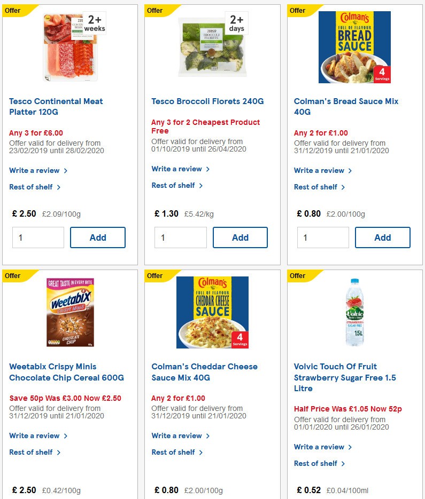
Task: Click quantity field for Continental Meat Platter
Action: pos(38,237)
